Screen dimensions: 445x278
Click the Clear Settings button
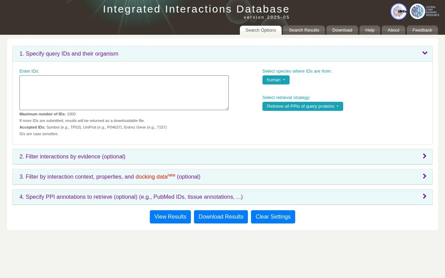tap(273, 217)
